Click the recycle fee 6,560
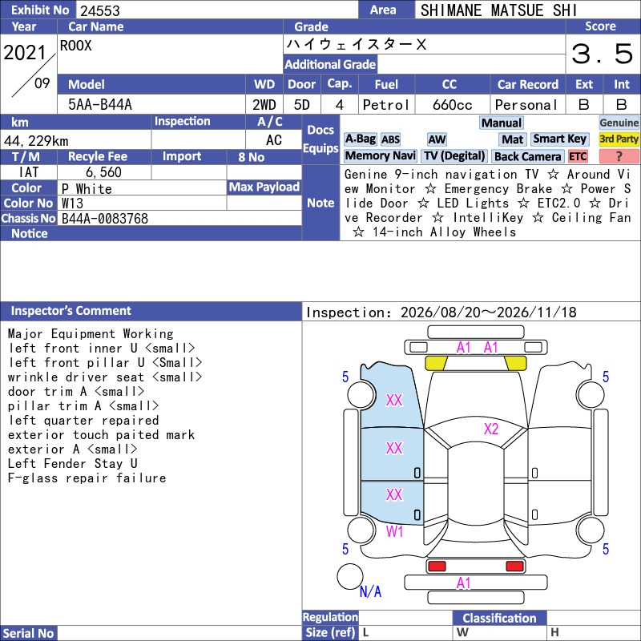 pos(103,172)
